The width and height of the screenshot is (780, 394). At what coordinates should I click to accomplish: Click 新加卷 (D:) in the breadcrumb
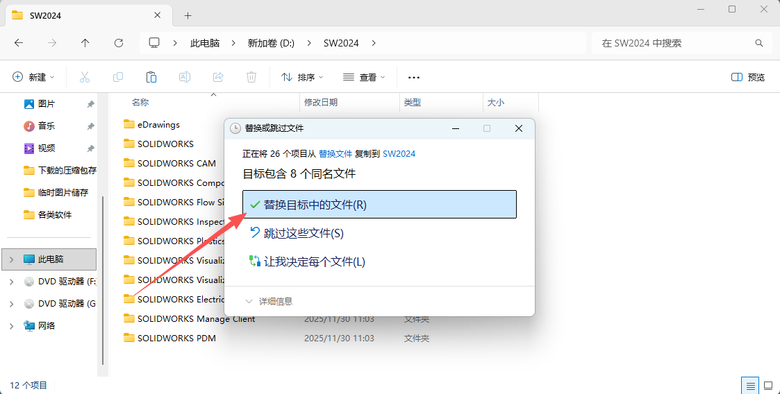(x=271, y=43)
